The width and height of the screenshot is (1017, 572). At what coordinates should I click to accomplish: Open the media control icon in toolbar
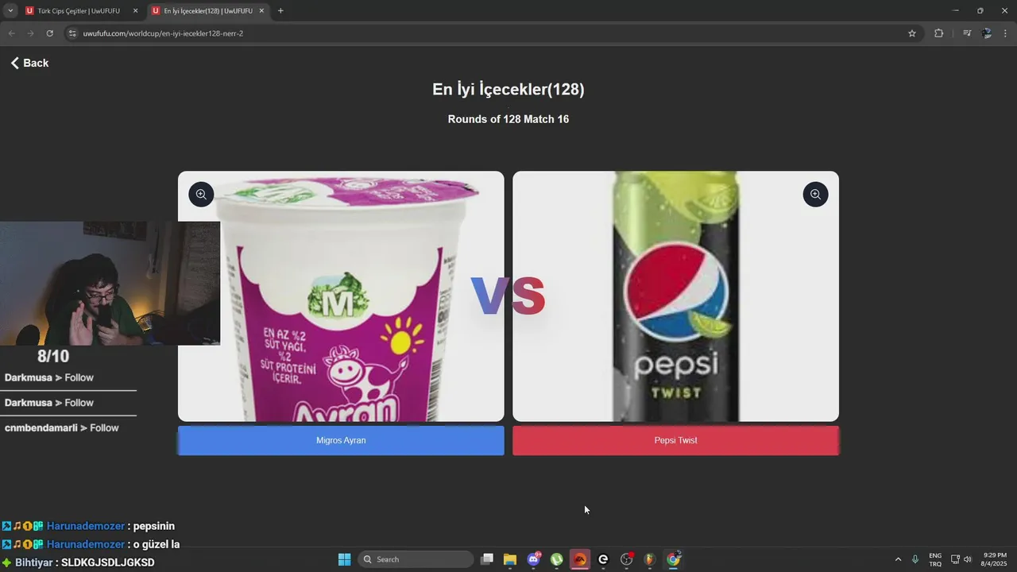[967, 33]
